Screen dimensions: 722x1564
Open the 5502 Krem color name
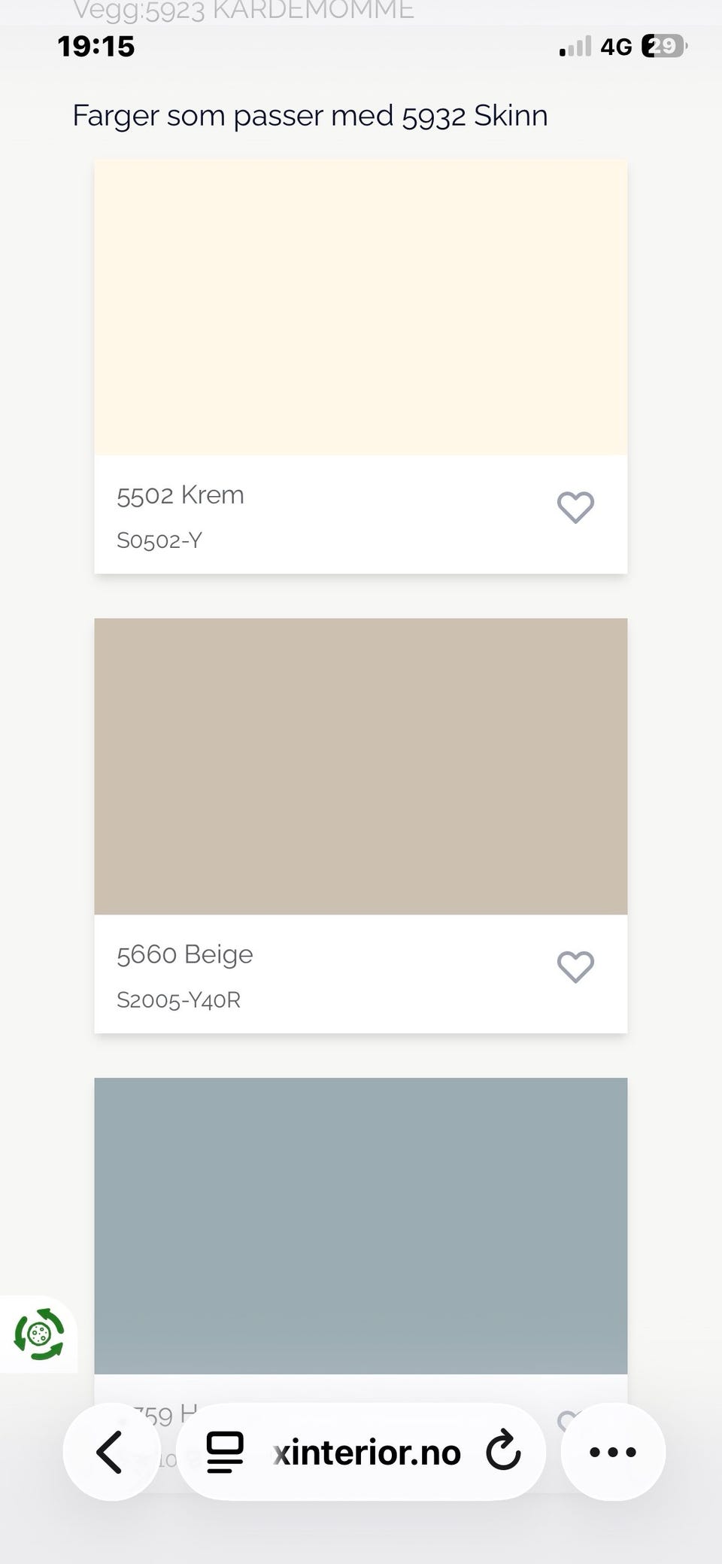(x=180, y=495)
